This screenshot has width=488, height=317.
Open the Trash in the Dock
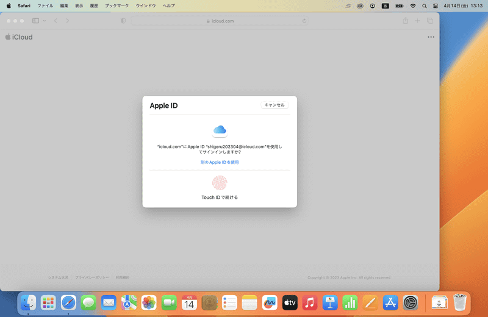(x=460, y=303)
